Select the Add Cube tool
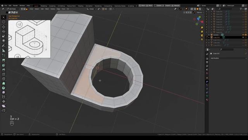 (3, 56)
